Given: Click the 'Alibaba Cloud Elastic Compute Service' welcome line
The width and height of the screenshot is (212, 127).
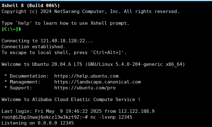Looking at the screenshot, I should [x=71, y=99].
